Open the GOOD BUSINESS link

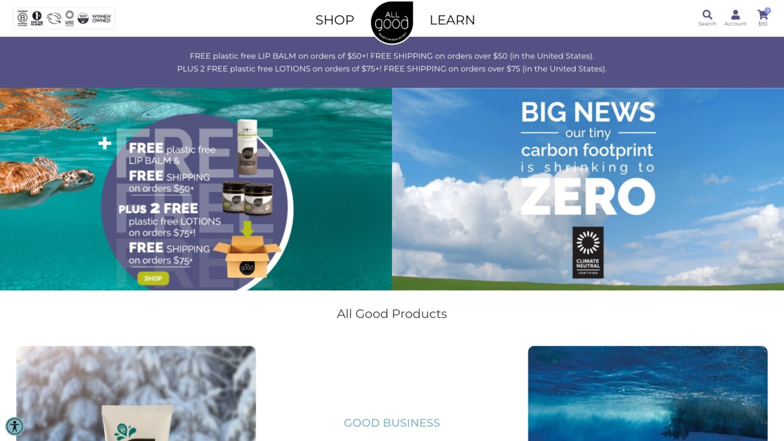pyautogui.click(x=392, y=423)
